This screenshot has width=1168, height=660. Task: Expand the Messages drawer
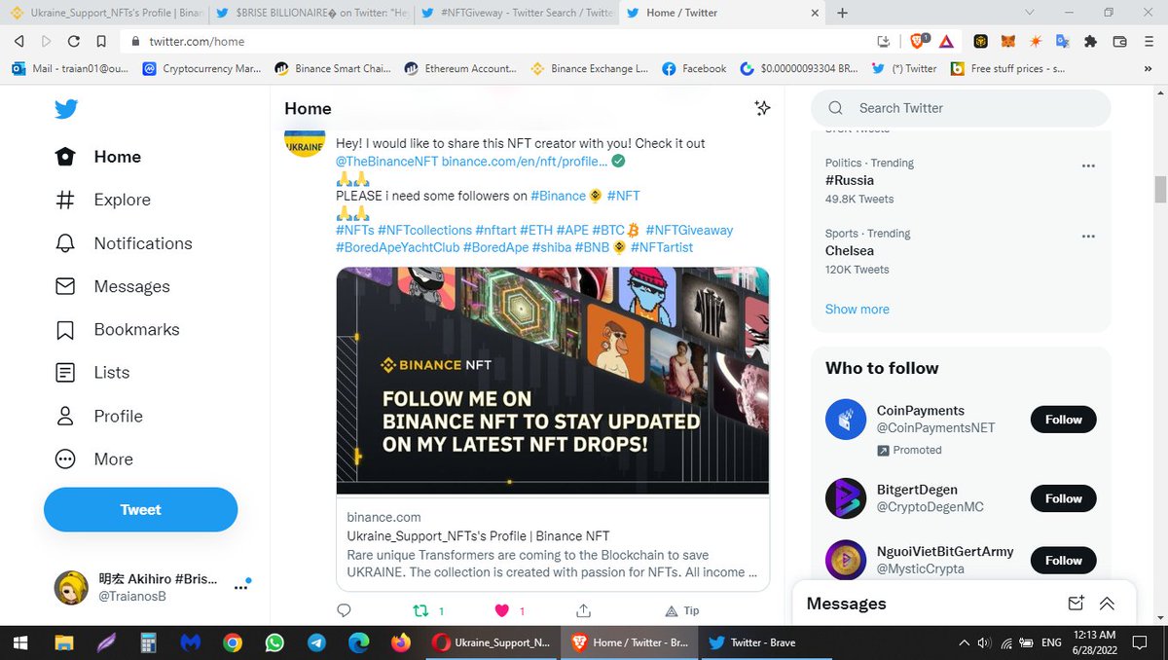click(x=1107, y=604)
